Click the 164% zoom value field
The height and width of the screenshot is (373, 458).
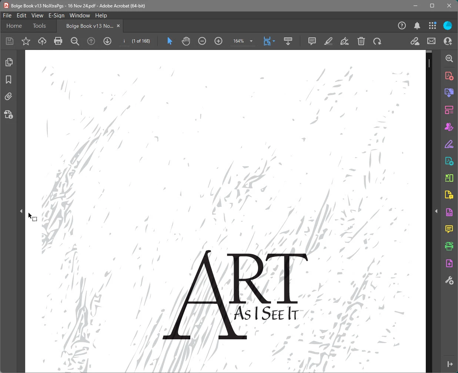pos(238,41)
